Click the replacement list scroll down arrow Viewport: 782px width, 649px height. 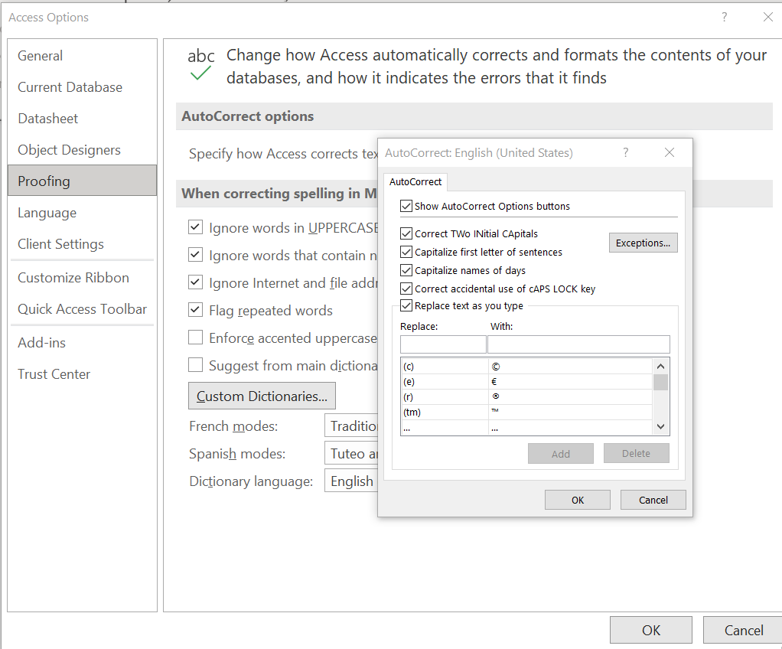661,426
